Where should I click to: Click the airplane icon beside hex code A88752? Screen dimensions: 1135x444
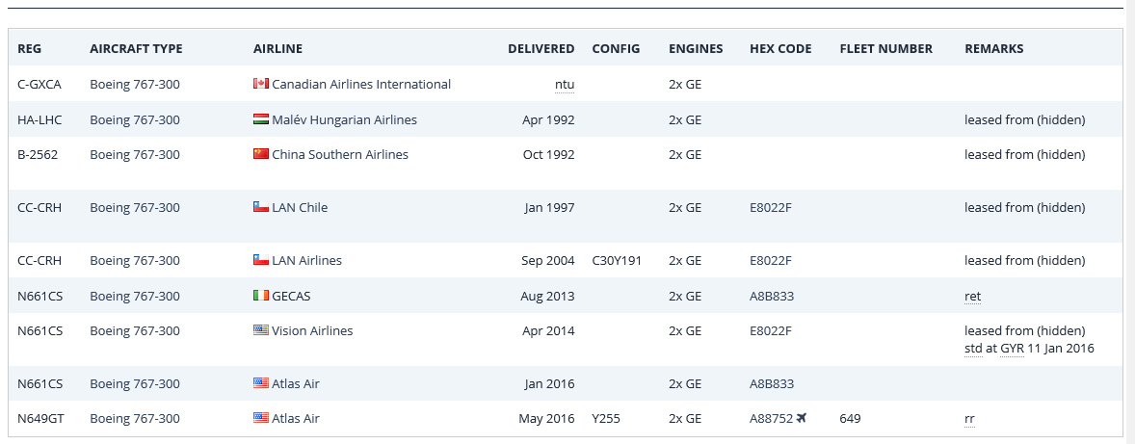point(802,418)
